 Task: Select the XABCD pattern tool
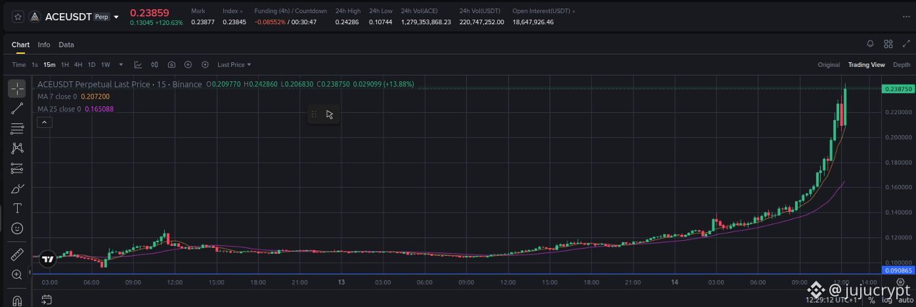click(17, 148)
